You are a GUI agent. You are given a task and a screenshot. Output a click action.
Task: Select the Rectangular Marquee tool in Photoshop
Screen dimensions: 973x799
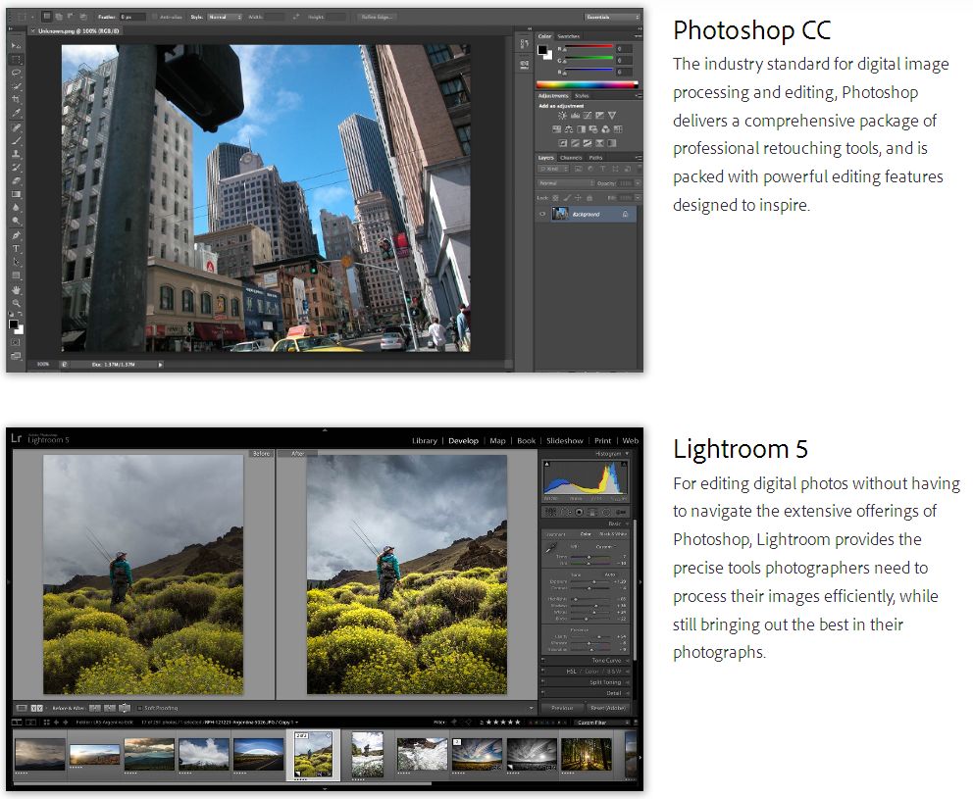point(16,59)
